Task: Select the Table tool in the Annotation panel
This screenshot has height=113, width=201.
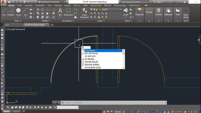Action: pyautogui.click(x=75, y=17)
